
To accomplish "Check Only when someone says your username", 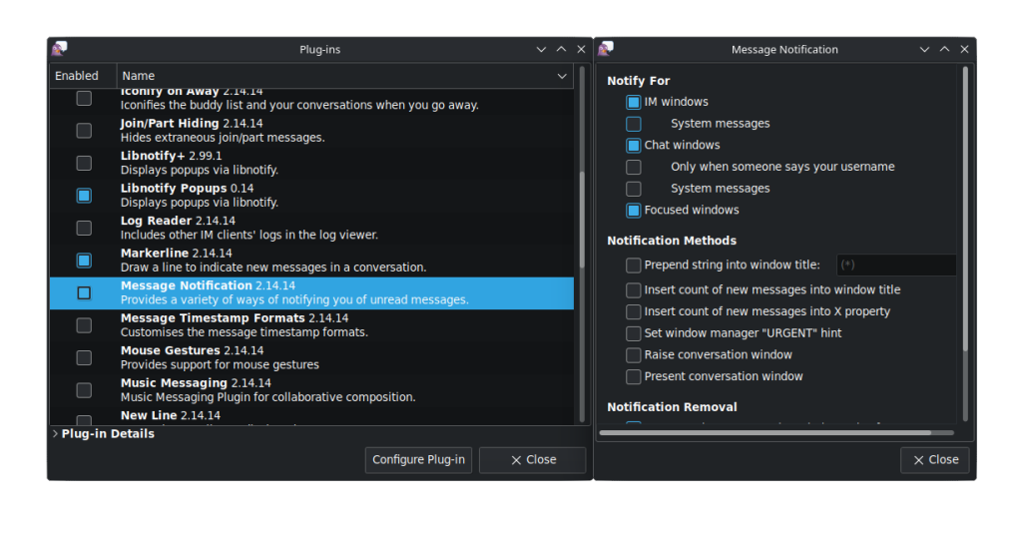I will (634, 167).
